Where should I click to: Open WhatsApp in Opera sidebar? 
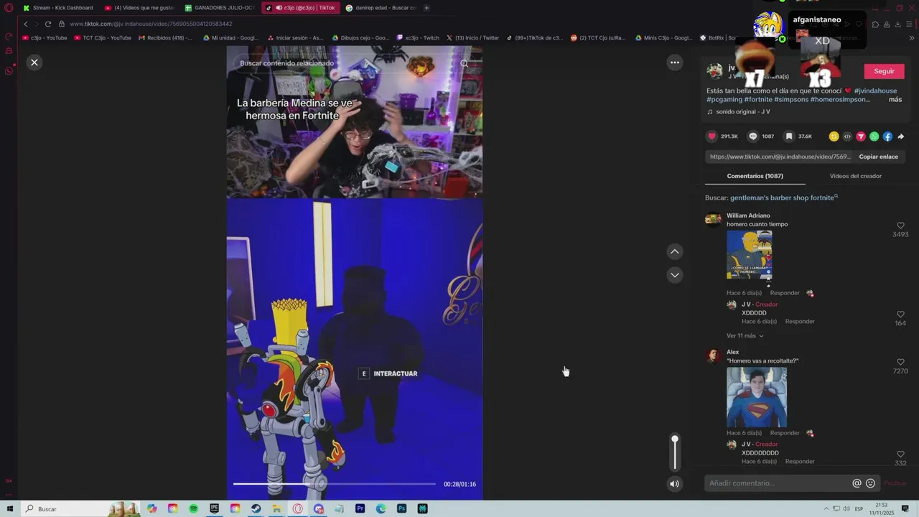(x=9, y=70)
